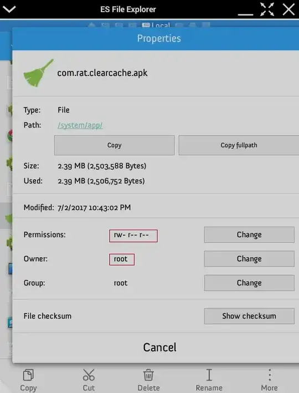Screen dimensions: 299x393
Task: Select the rw- r-- r-- permissions value
Action: (x=133, y=236)
